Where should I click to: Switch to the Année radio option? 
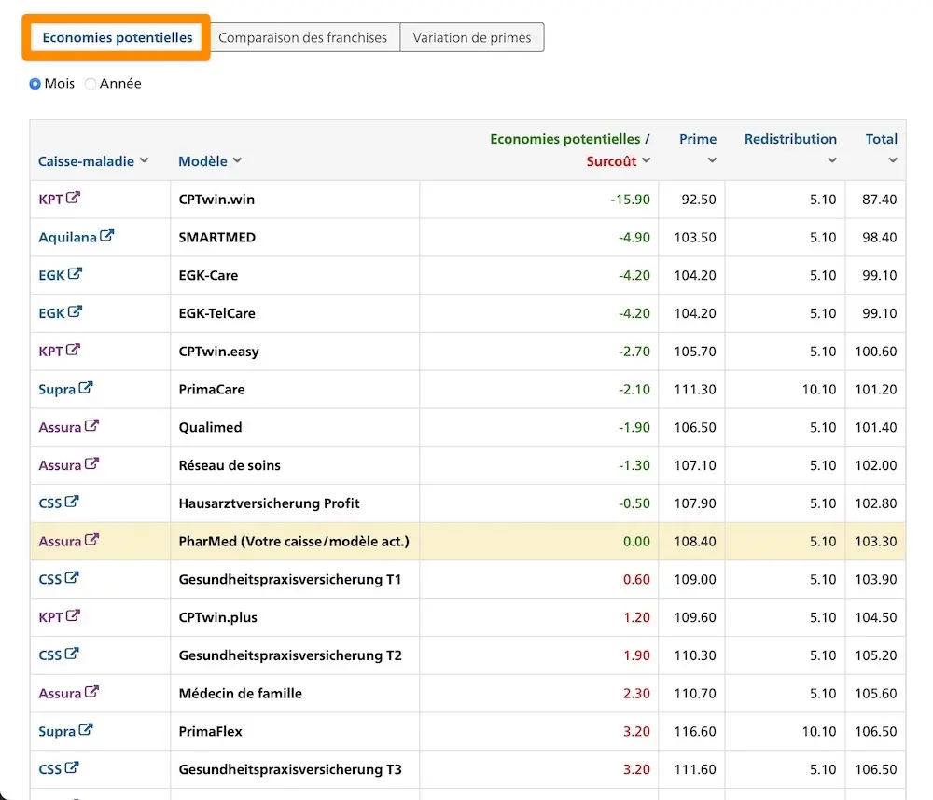91,84
